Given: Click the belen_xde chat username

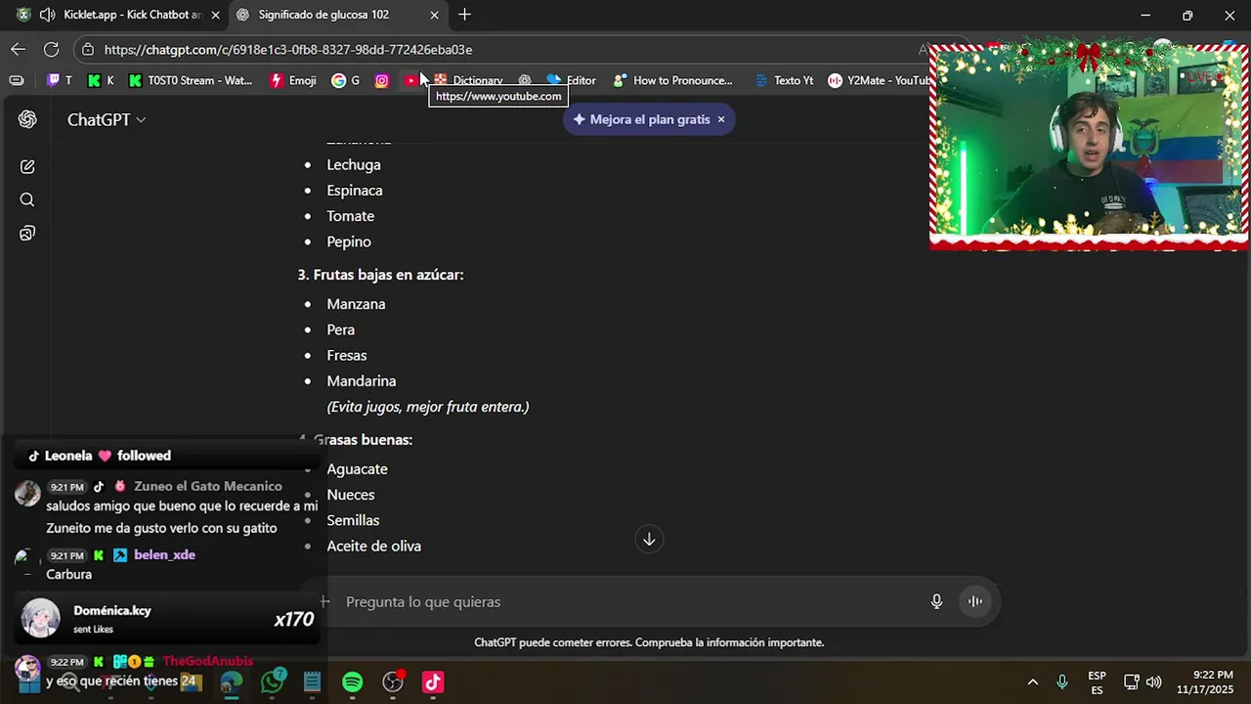Looking at the screenshot, I should point(164,554).
